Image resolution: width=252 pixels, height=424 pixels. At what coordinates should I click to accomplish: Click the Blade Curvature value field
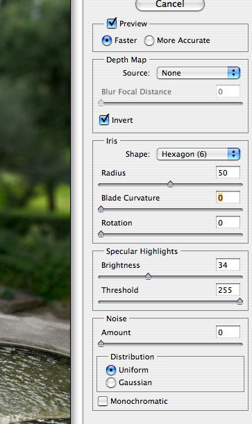tap(228, 197)
